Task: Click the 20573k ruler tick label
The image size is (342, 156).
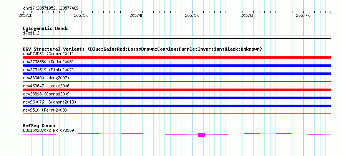Action: (x=81, y=15)
